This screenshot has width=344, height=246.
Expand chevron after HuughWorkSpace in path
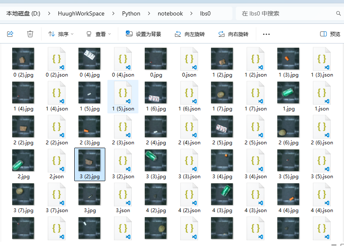(x=113, y=13)
